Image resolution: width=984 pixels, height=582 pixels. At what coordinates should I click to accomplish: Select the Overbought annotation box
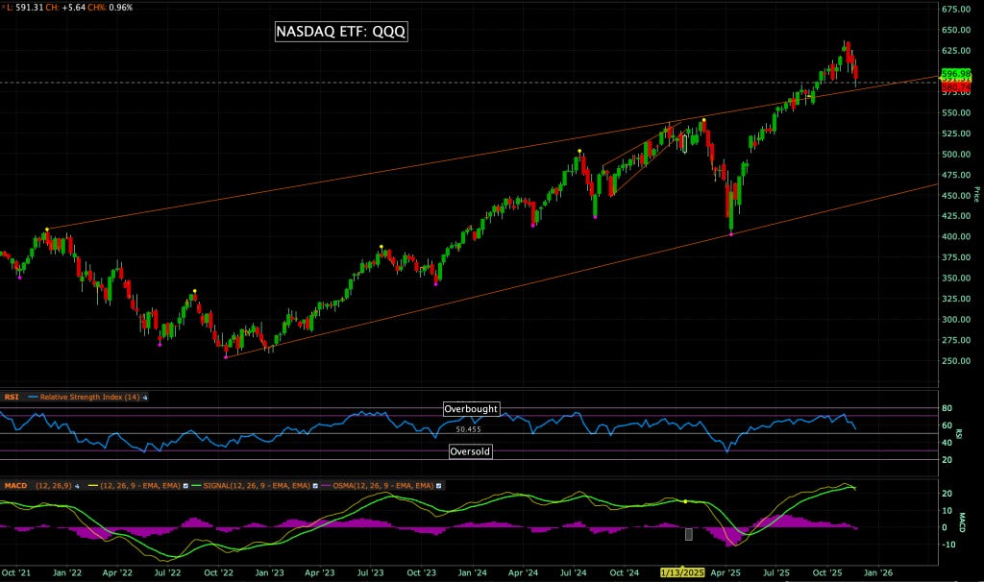point(471,409)
